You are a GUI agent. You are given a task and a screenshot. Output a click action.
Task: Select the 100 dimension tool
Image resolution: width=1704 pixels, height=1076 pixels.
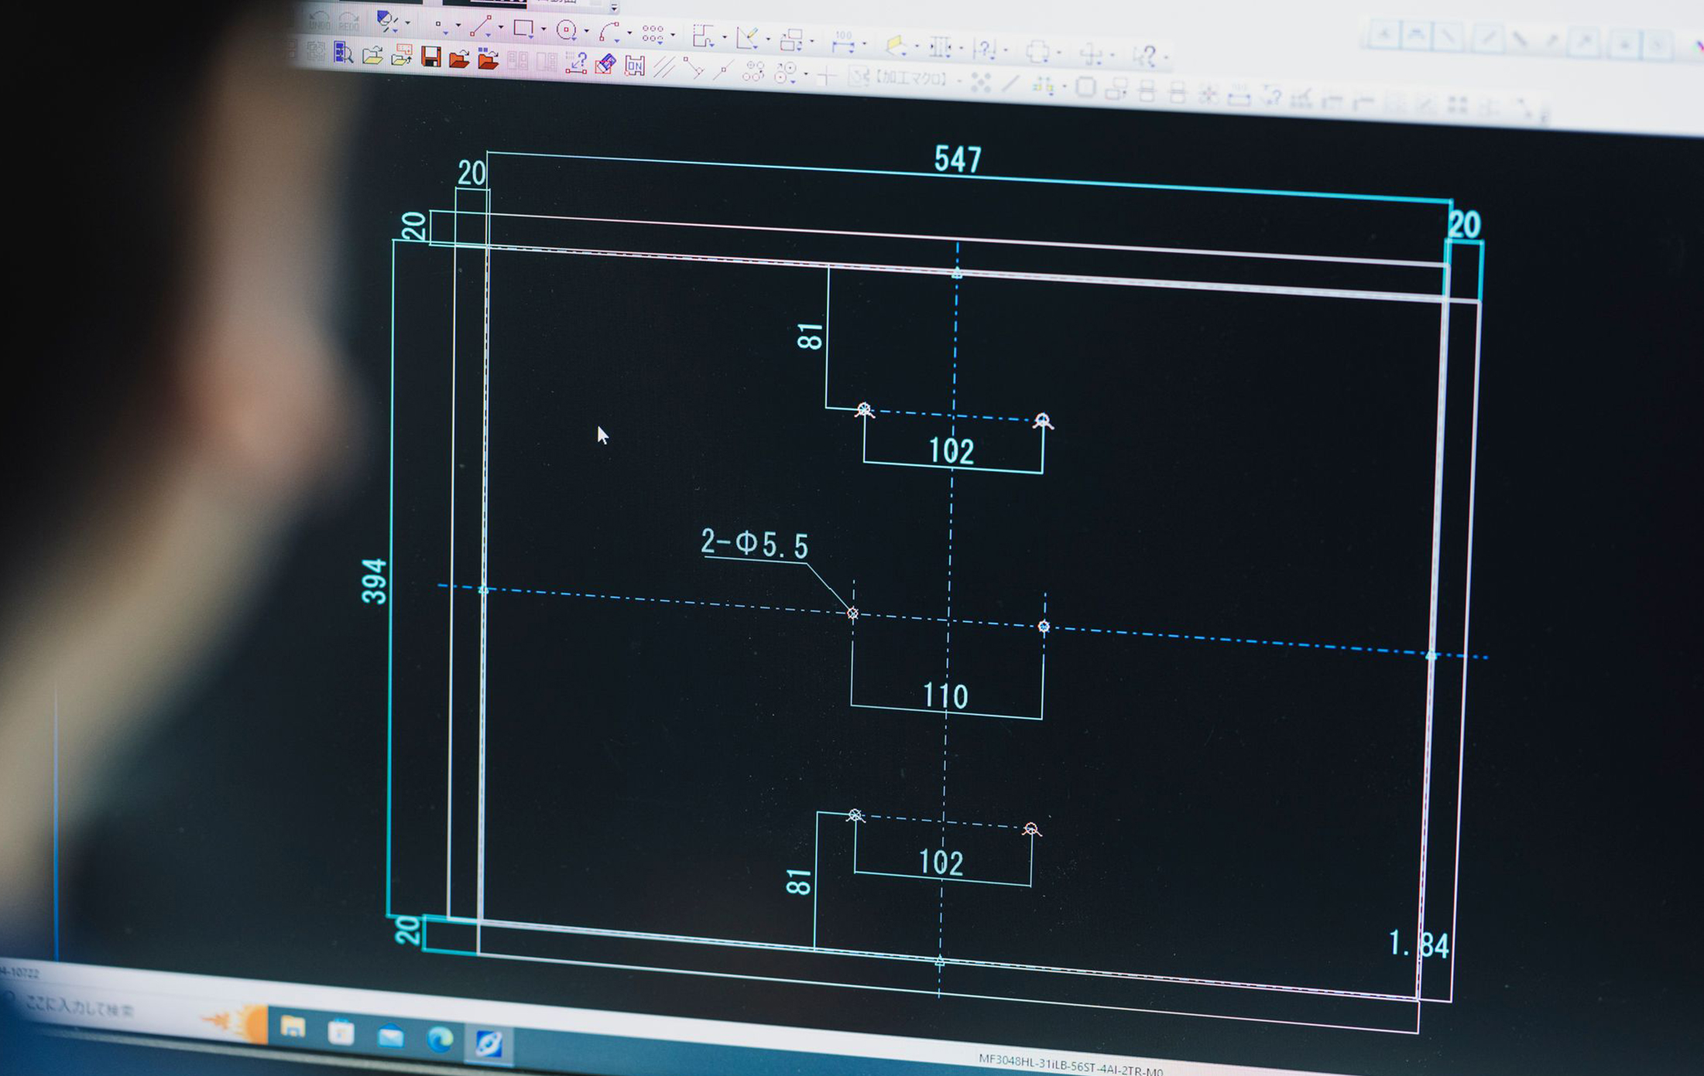(x=843, y=42)
